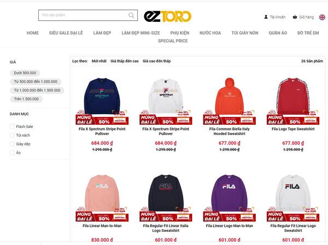Click the ezTORO logo
Screen dimensions: 328x245
click(x=168, y=16)
